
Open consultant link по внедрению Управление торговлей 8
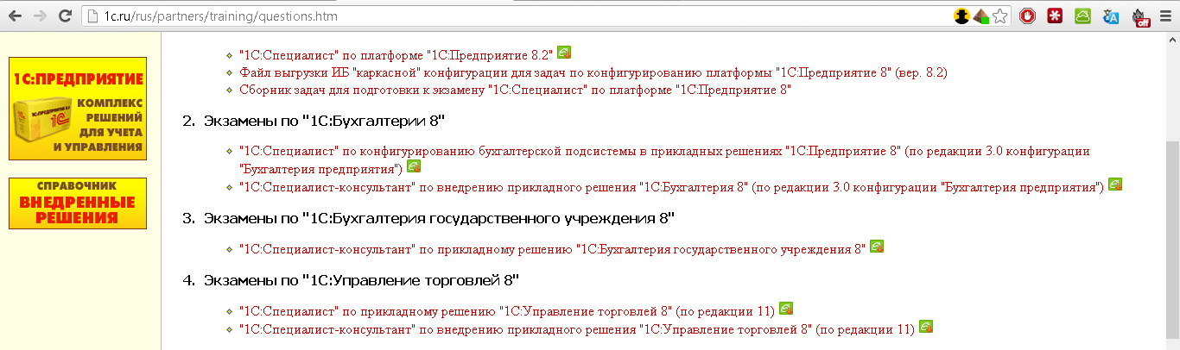(576, 329)
